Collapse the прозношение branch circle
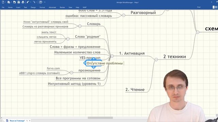 click(71, 72)
